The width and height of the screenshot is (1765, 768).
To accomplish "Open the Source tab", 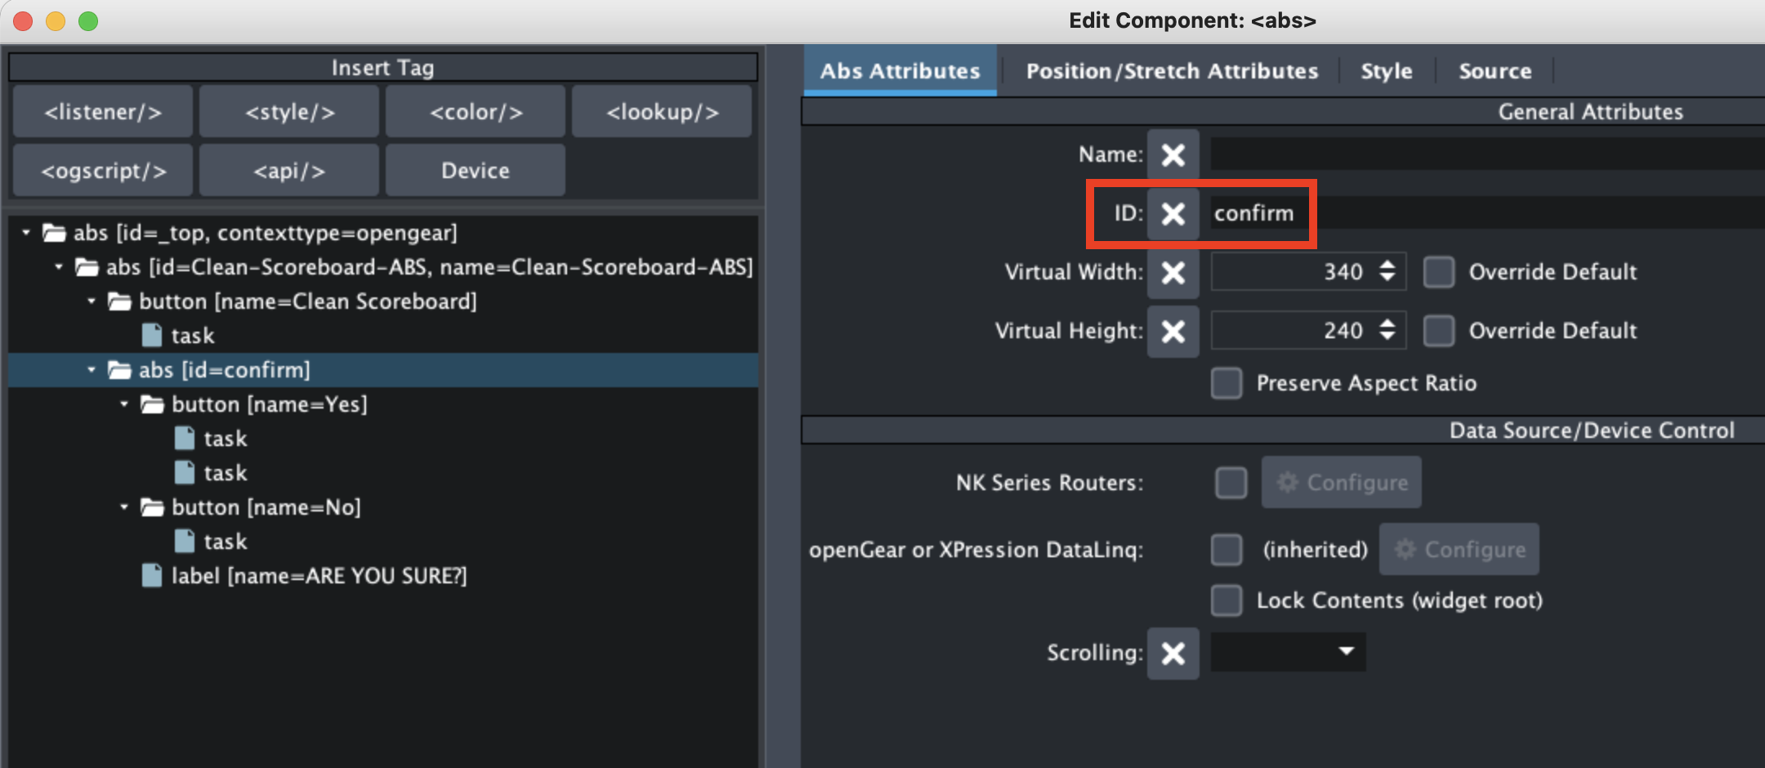I will pos(1495,71).
